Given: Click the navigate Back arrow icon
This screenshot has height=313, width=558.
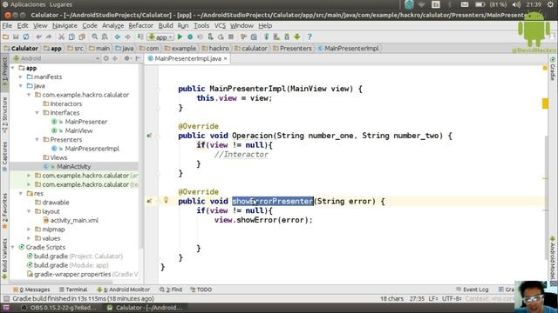Looking at the screenshot, I should 118,37.
